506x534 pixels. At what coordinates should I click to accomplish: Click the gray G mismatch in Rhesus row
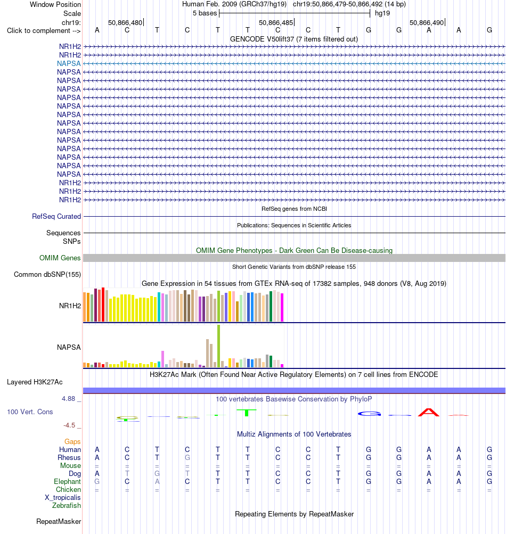(x=187, y=458)
